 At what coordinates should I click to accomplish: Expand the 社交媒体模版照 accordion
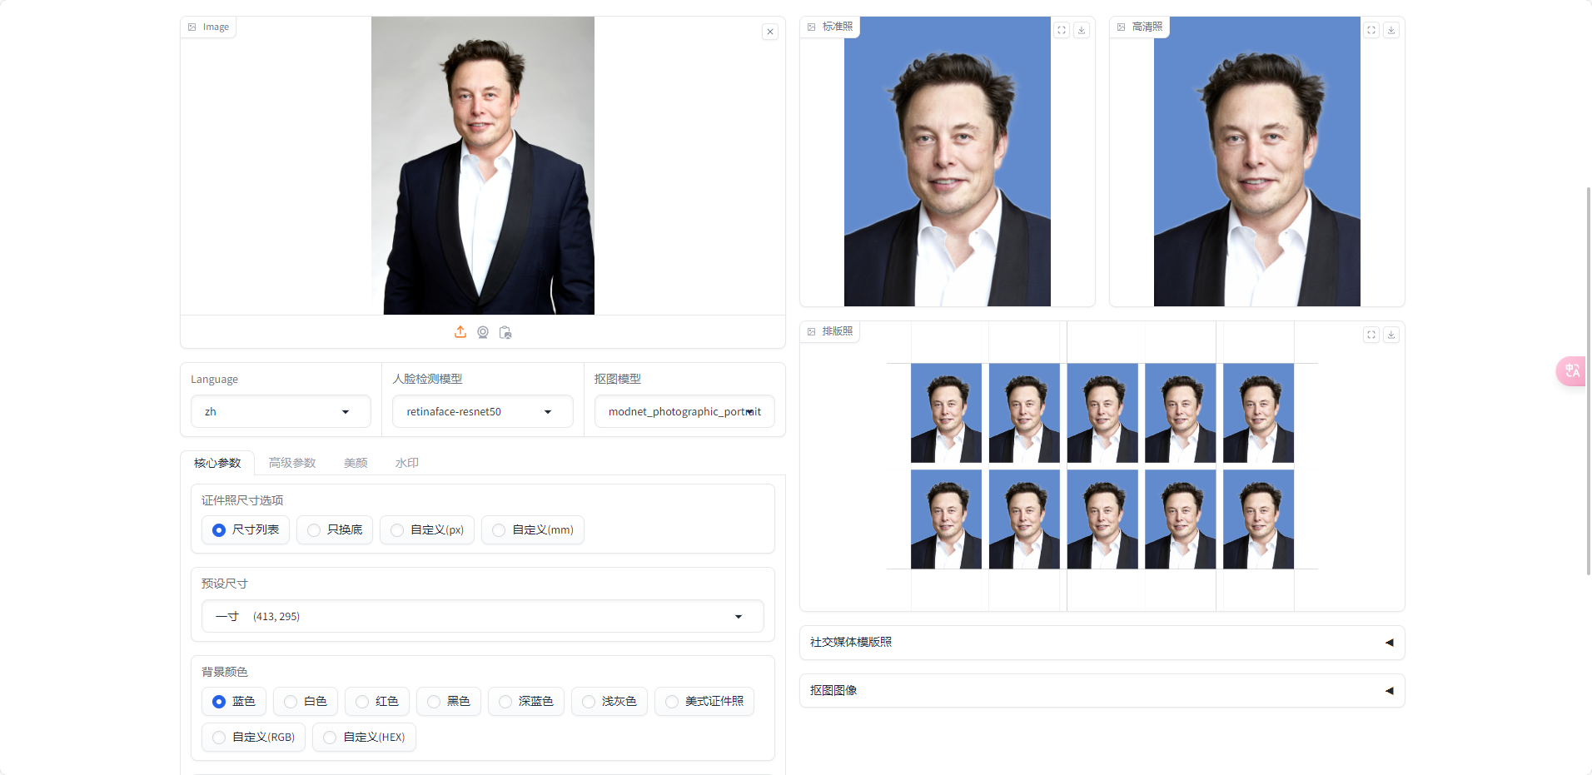[x=1102, y=643]
